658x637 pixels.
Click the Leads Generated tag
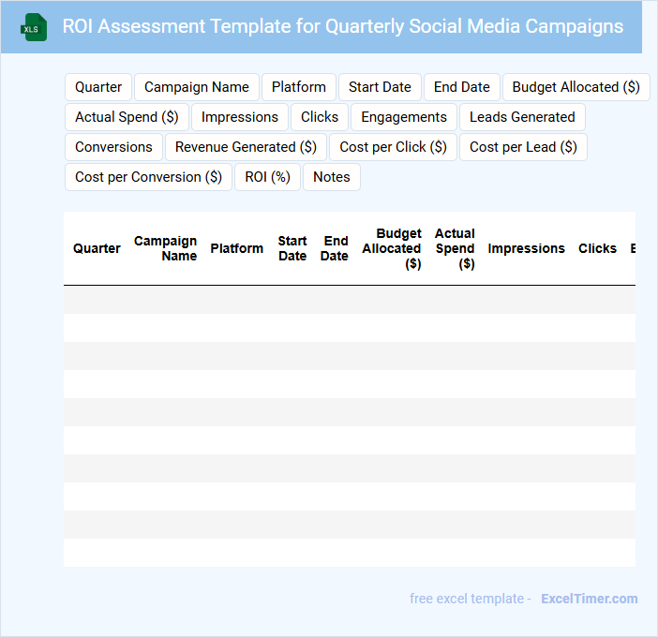click(522, 117)
